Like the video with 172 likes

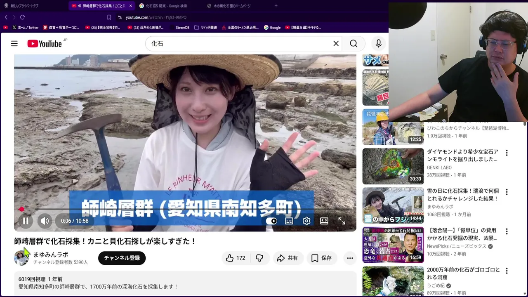click(236, 258)
